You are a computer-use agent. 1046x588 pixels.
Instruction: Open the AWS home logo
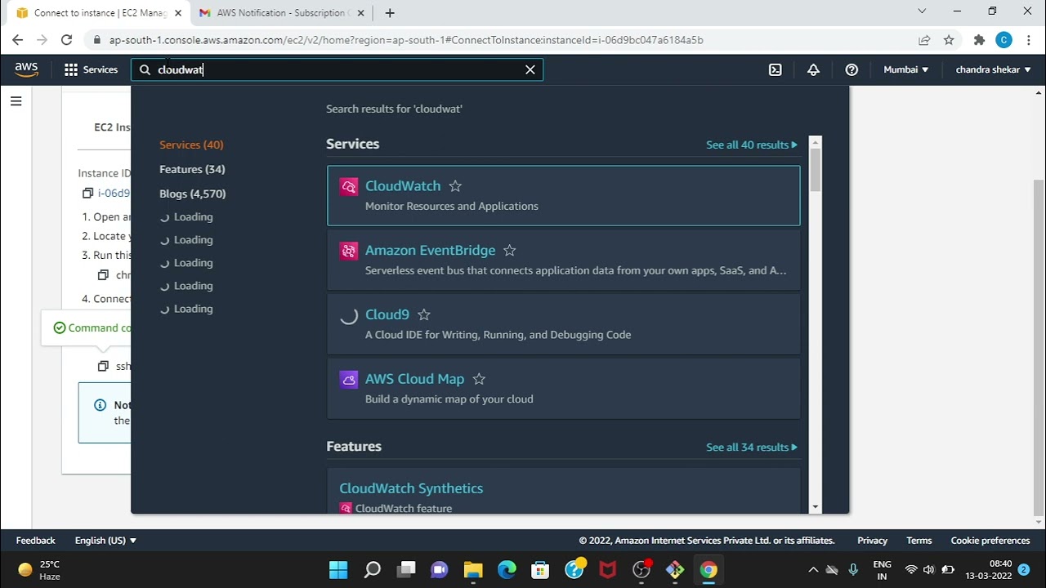26,69
